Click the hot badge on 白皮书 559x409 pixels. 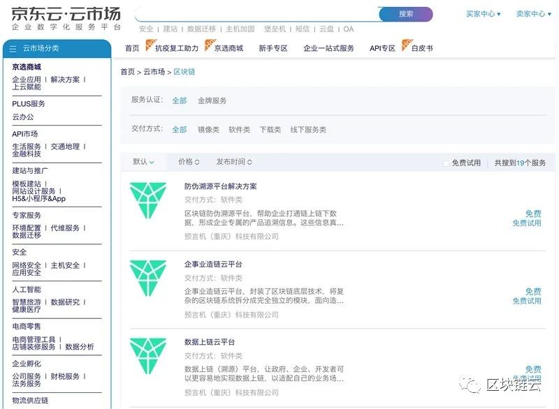pos(407,45)
